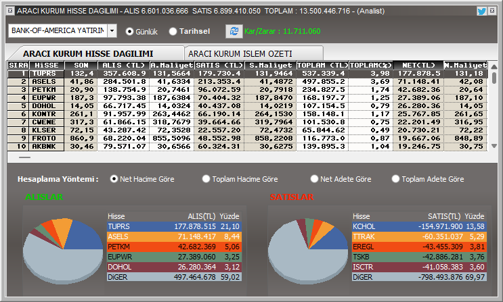The width and height of the screenshot is (503, 302).
Task: Click AKBNK last price 30,46 cell
Action: click(x=81, y=147)
